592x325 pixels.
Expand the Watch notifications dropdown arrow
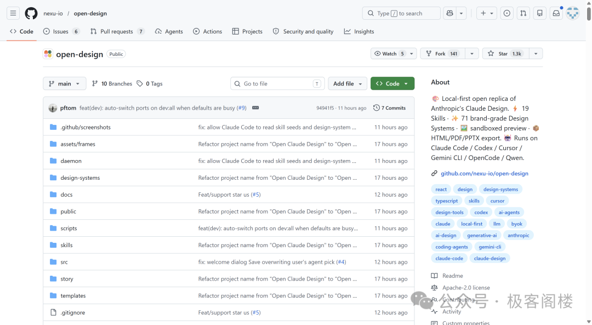[x=412, y=54]
